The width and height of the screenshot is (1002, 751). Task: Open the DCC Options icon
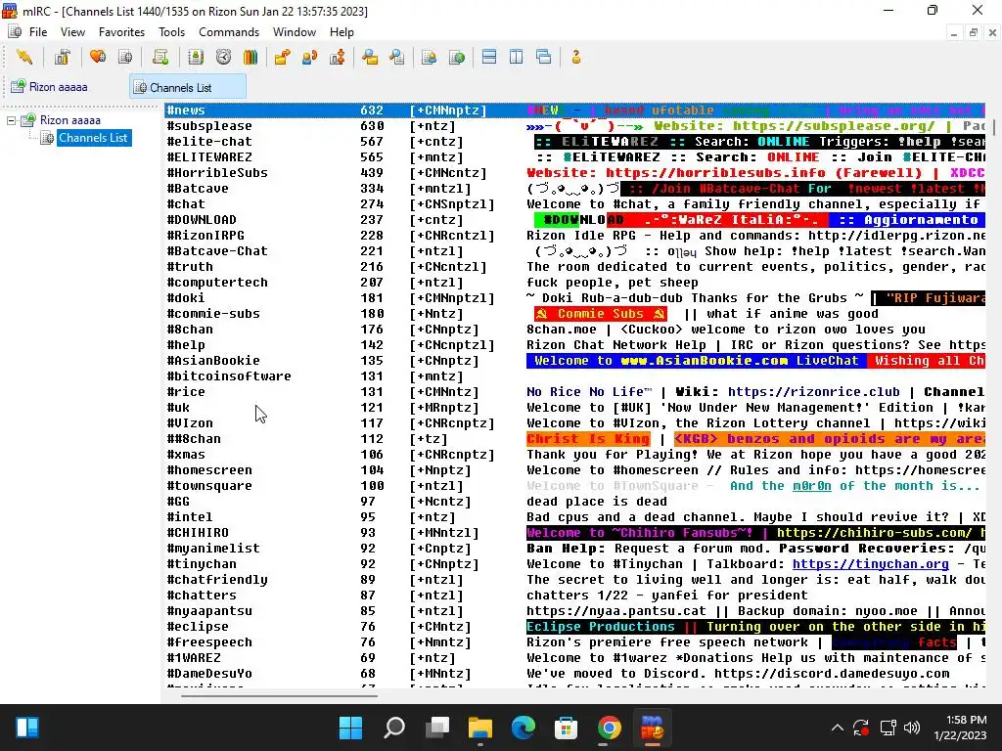click(338, 58)
